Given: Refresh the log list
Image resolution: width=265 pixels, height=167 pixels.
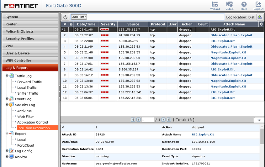Looking at the screenshot, I should pyautogui.click(x=65, y=17).
